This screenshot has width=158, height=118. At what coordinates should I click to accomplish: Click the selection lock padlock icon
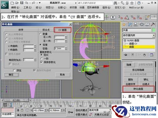click(22, 110)
